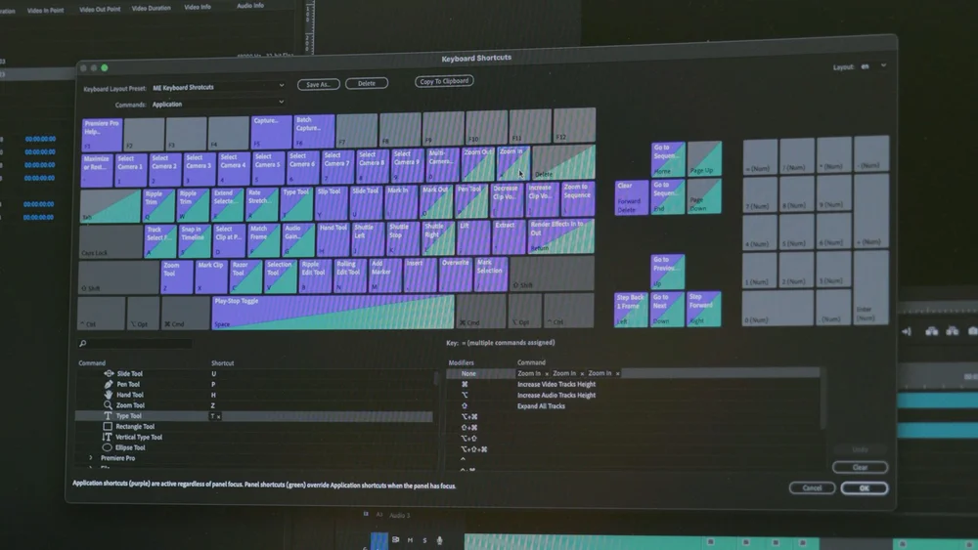Select the None modifier row
Image resolution: width=978 pixels, height=550 pixels.
634,373
